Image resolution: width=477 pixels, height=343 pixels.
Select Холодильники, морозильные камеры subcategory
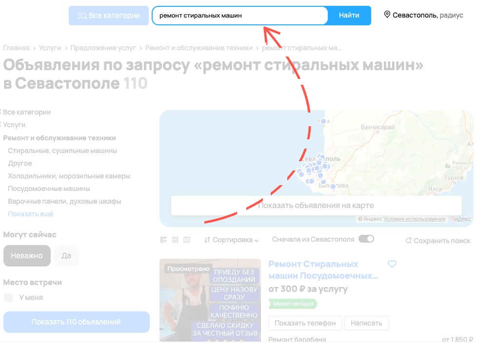point(69,176)
